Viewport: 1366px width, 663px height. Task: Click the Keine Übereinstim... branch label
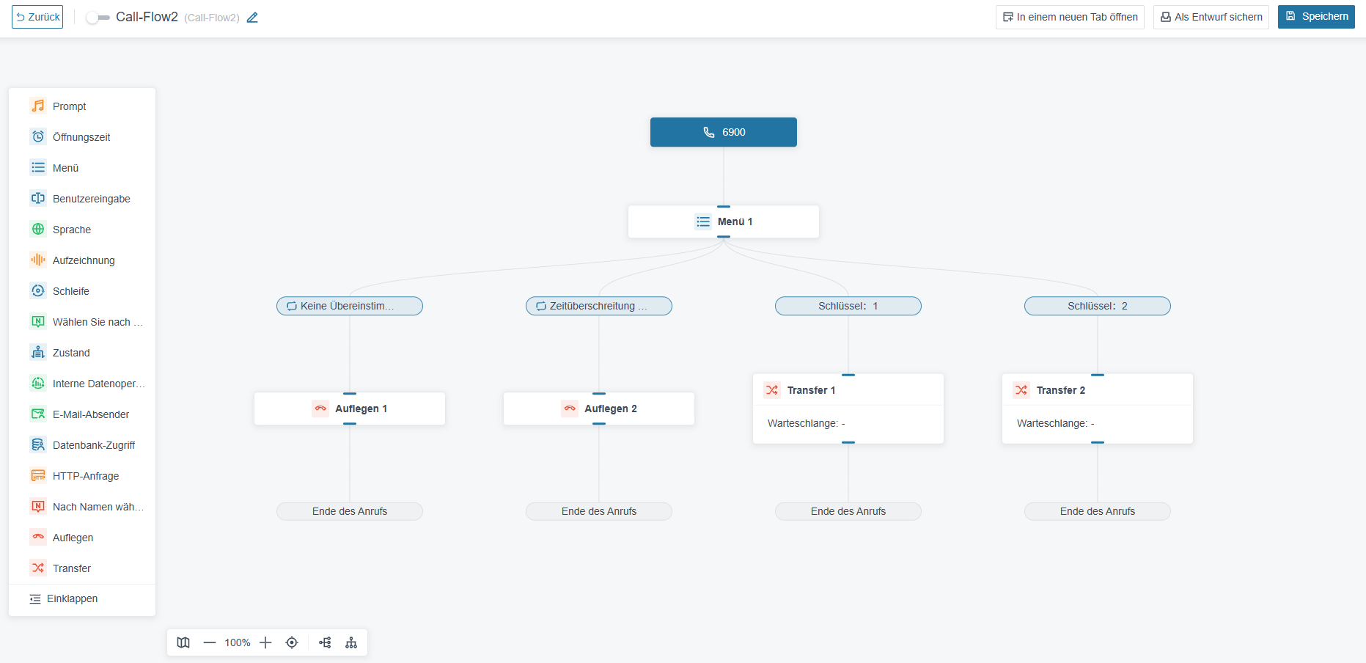tap(350, 306)
